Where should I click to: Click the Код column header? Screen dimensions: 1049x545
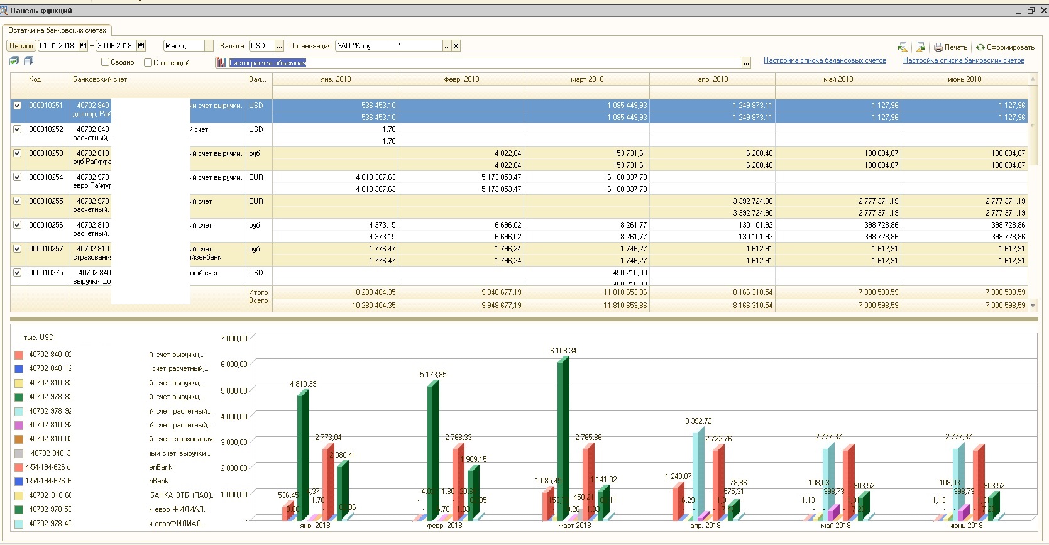(x=48, y=79)
